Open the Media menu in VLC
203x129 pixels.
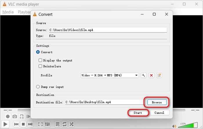pos(8,12)
